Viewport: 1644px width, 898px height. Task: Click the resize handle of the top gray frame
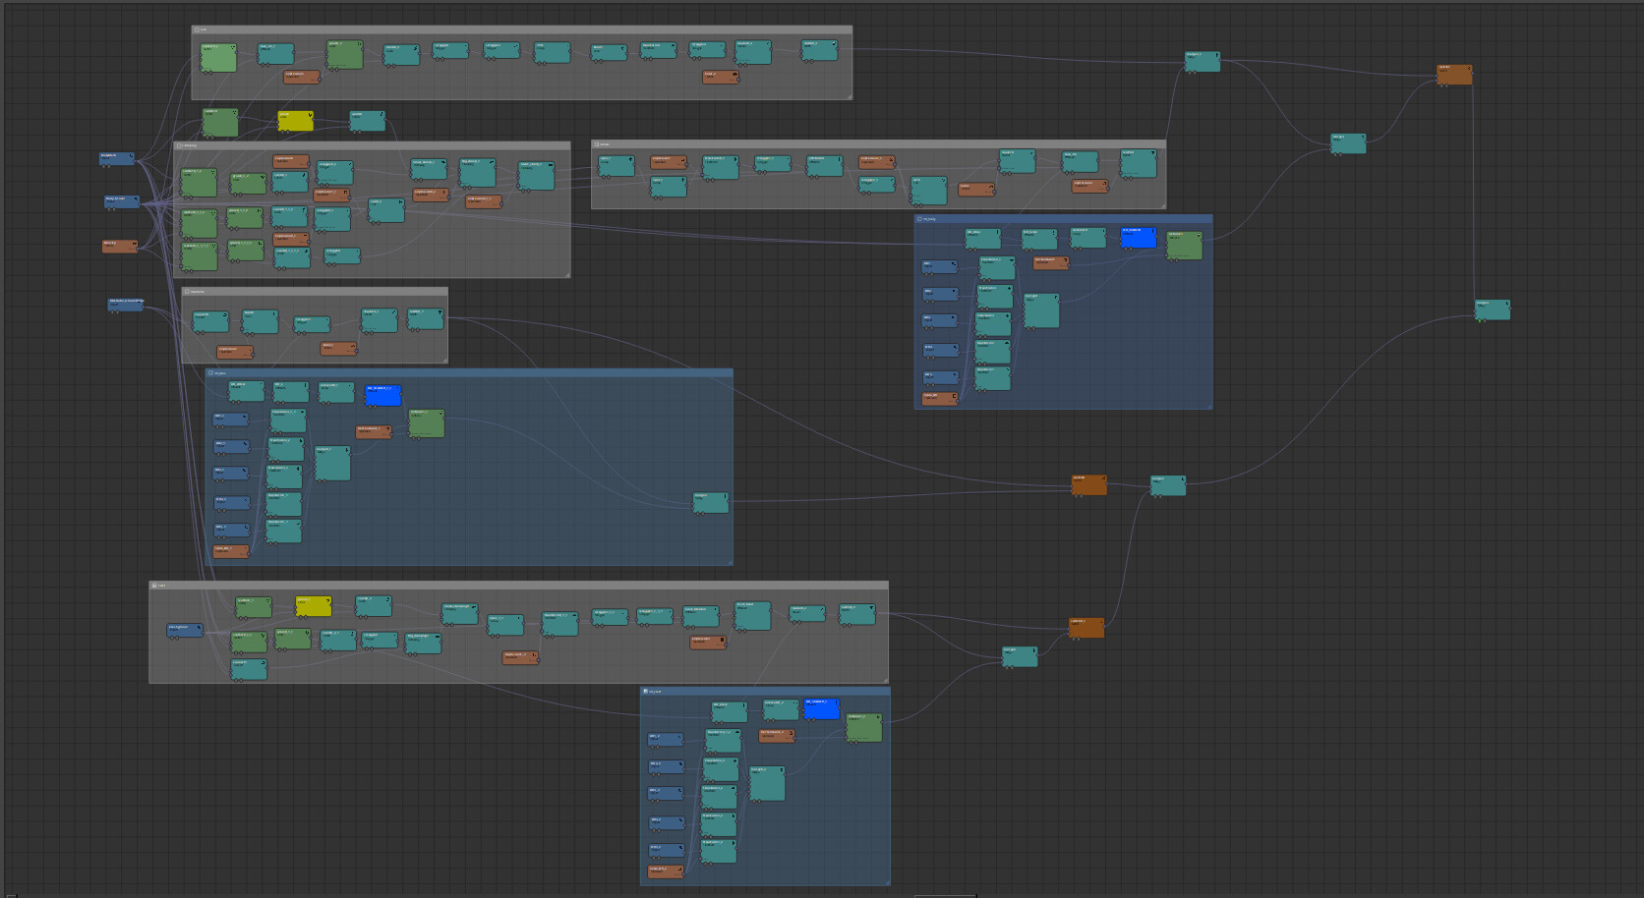coord(849,96)
